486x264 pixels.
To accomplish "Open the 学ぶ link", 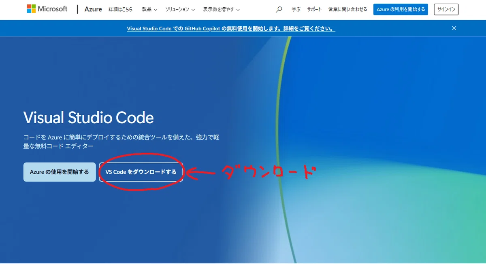I will click(x=296, y=9).
